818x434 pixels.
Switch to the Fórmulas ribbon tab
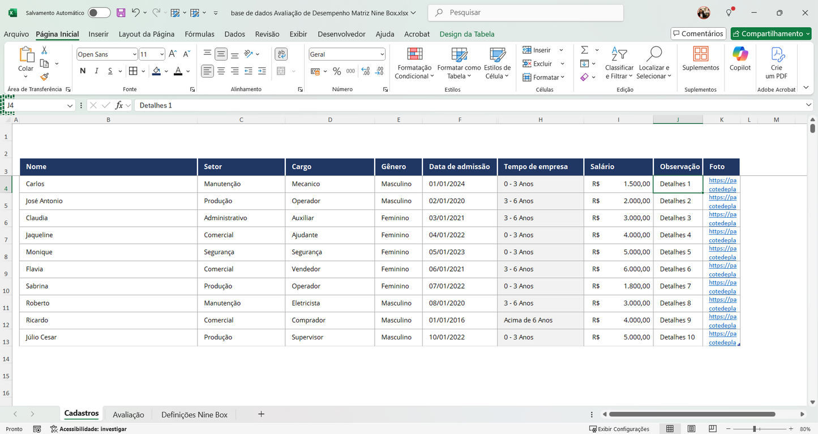click(199, 34)
